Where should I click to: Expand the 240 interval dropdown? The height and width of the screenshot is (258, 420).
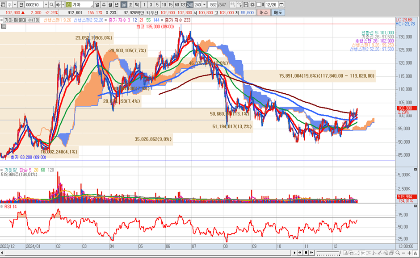(204, 4)
